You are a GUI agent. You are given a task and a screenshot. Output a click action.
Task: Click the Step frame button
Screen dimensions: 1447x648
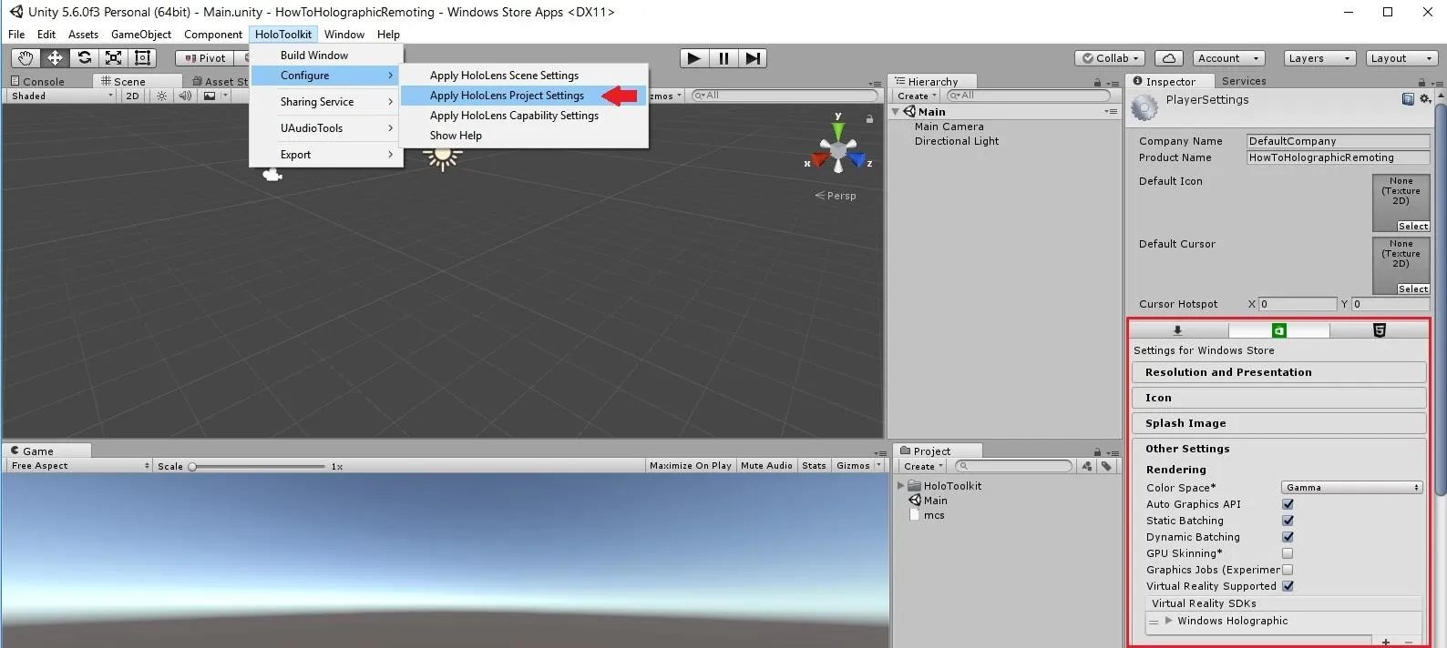(753, 58)
